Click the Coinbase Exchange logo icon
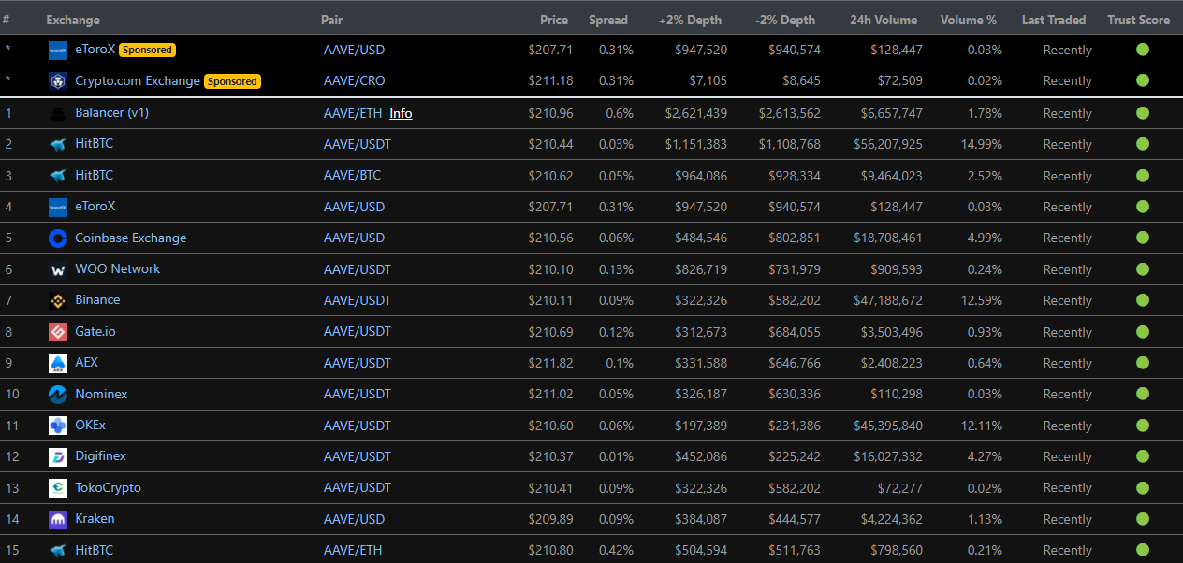1183x563 pixels. click(58, 238)
